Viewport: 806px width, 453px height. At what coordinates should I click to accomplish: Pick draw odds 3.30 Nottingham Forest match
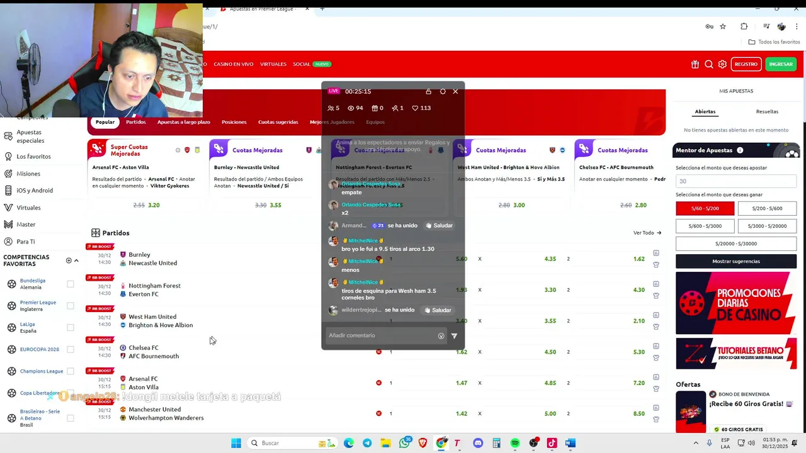coord(550,290)
